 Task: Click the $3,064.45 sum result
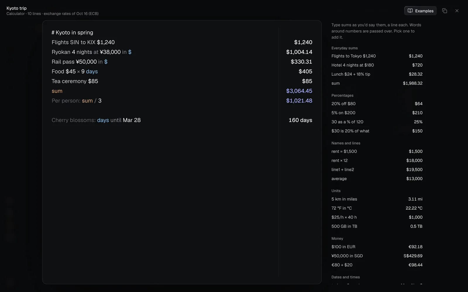(x=299, y=91)
